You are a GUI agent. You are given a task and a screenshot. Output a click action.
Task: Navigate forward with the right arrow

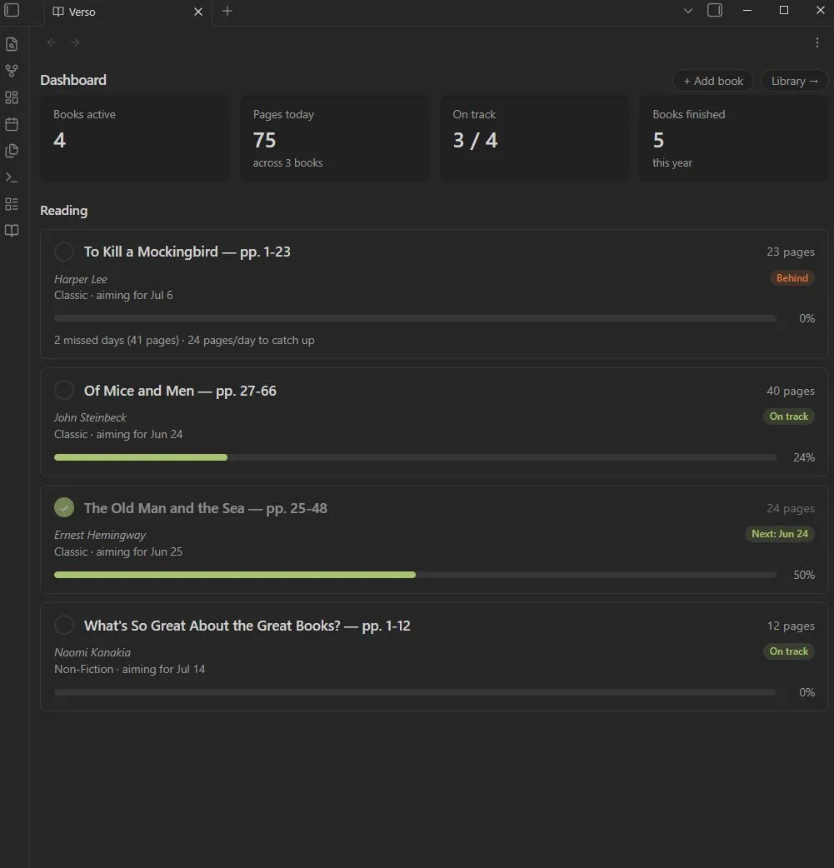pyautogui.click(x=75, y=42)
